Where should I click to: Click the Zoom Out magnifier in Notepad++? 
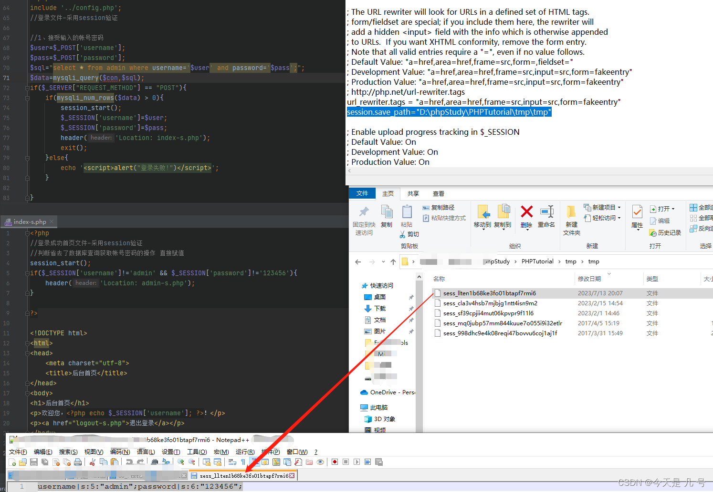[192, 462]
